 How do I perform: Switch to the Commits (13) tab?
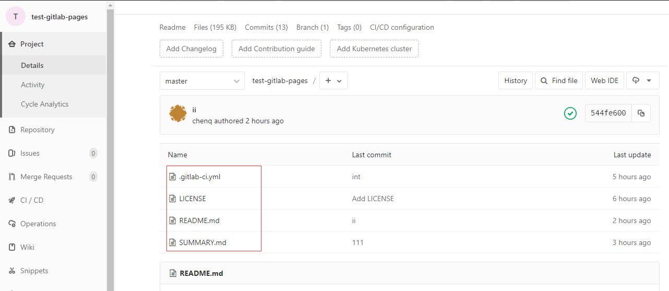pos(266,27)
